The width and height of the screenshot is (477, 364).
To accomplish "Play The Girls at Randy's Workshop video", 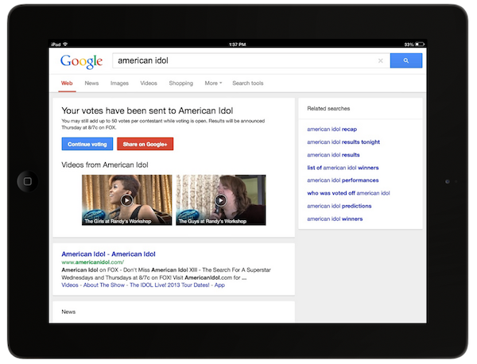I will point(127,199).
